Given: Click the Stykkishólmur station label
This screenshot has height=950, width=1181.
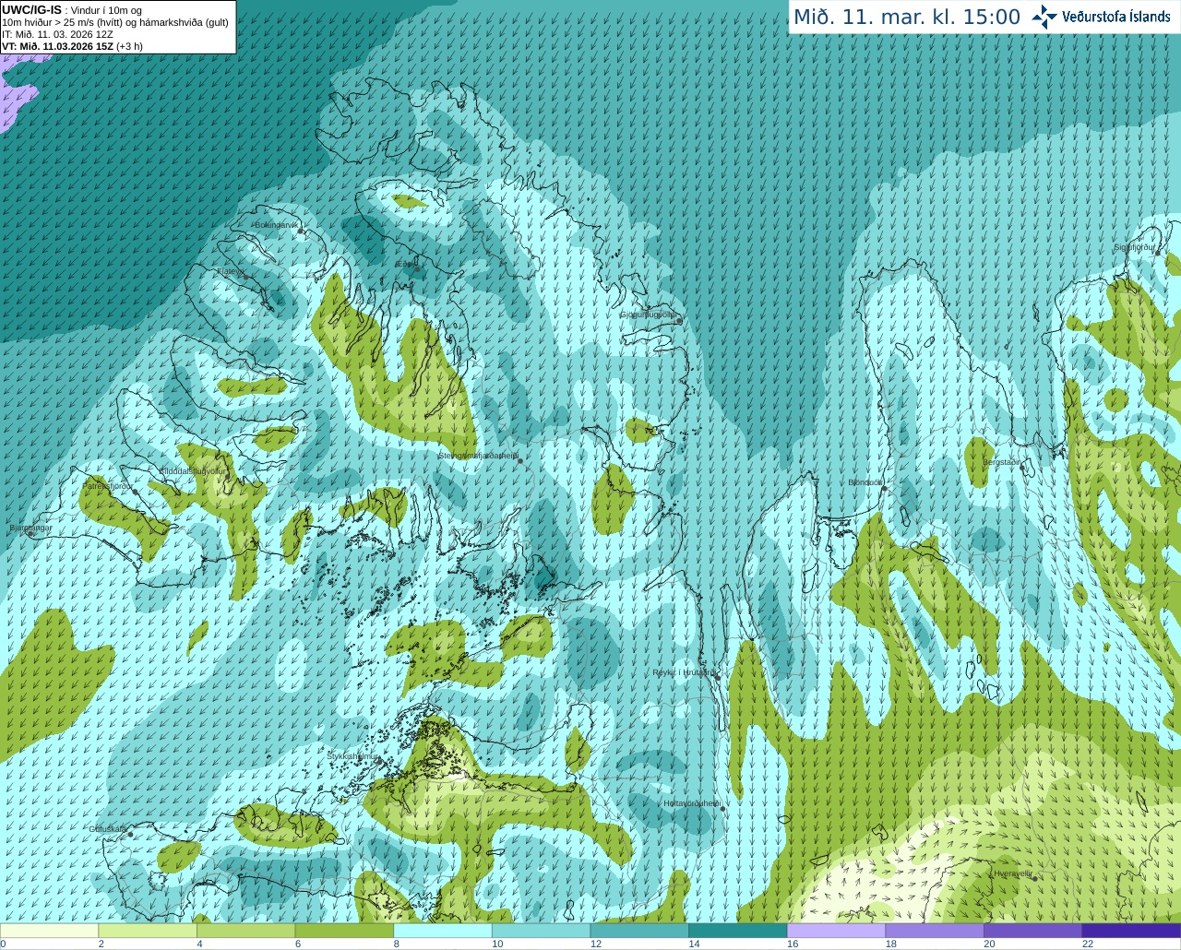Looking at the screenshot, I should pos(353,756).
